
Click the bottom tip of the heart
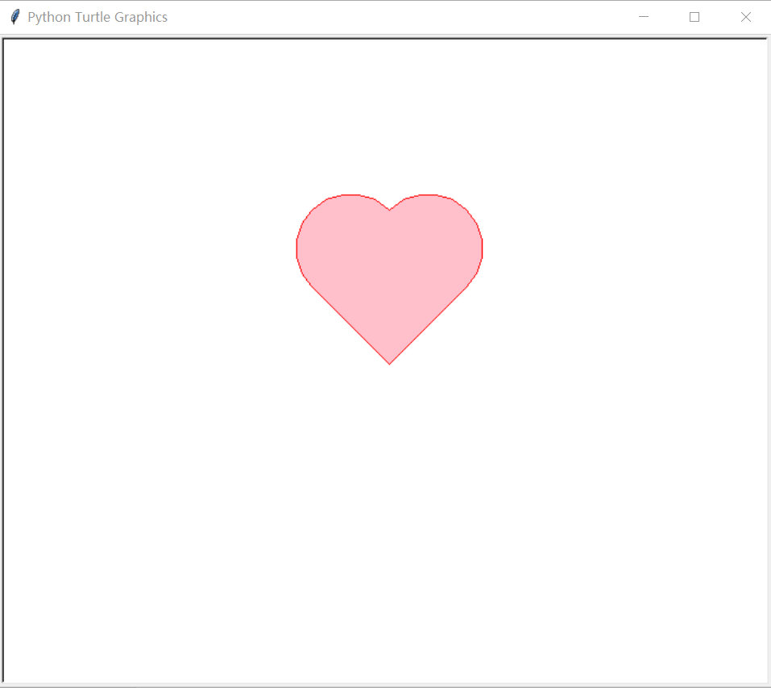point(389,361)
